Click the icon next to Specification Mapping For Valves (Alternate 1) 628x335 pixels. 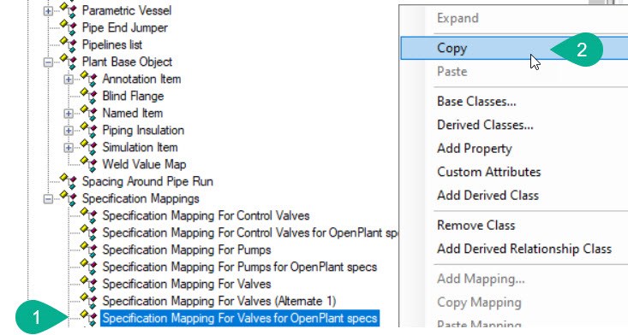(x=88, y=301)
